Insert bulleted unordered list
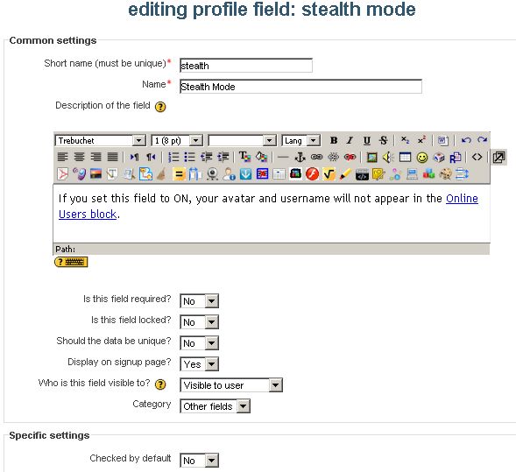The height and width of the screenshot is (472, 516). [189, 157]
